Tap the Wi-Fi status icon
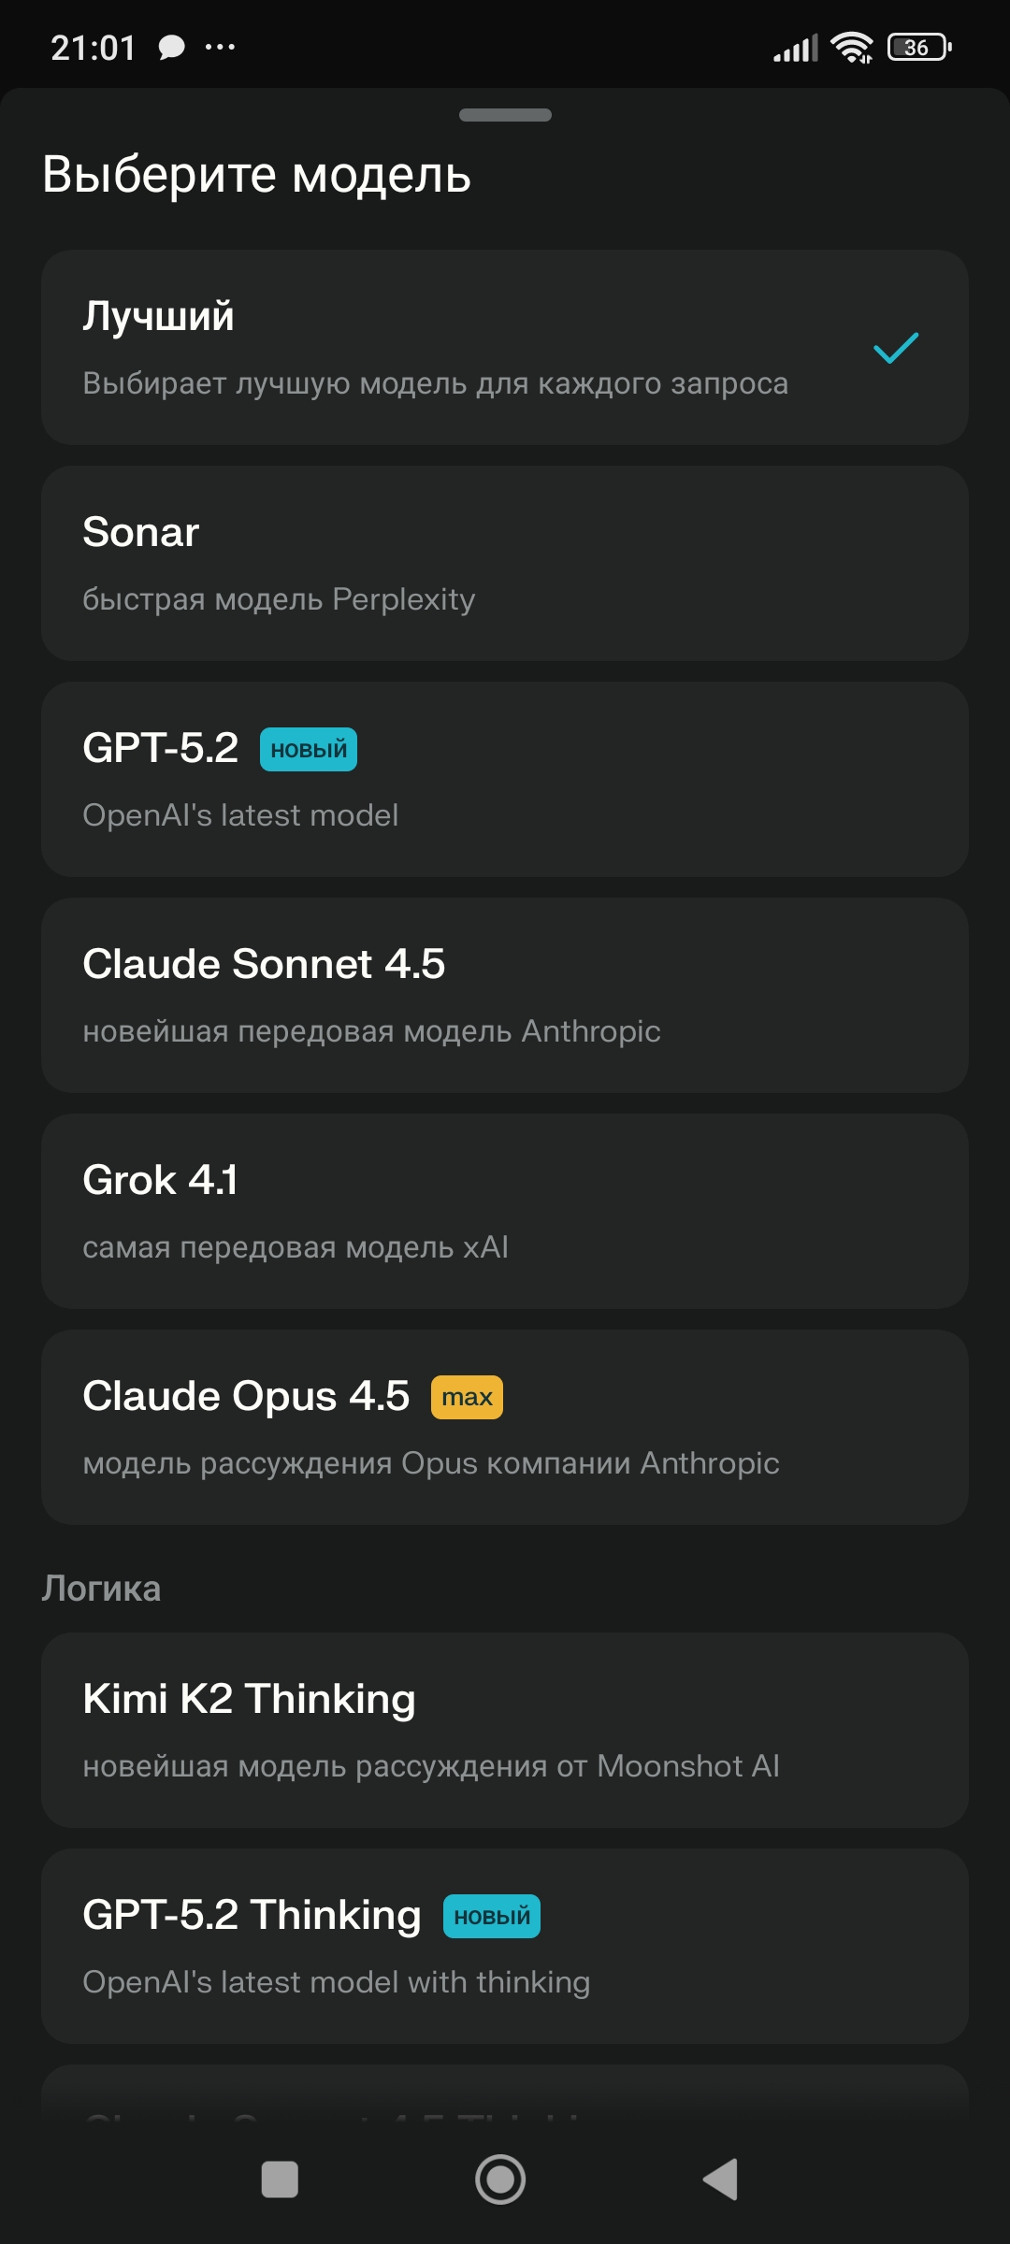 click(x=851, y=47)
